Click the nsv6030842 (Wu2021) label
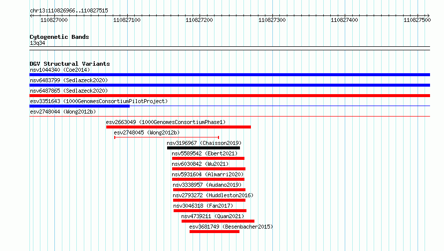 point(200,164)
